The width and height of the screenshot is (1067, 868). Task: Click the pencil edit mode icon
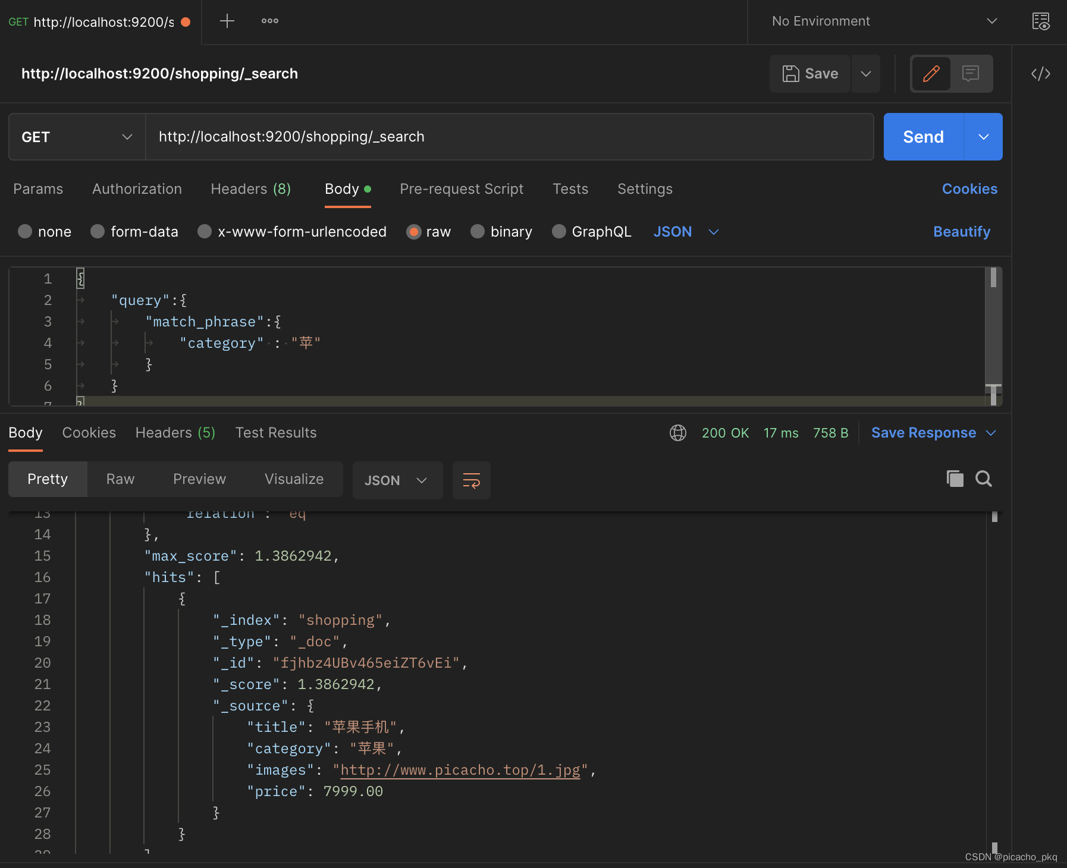pos(931,74)
